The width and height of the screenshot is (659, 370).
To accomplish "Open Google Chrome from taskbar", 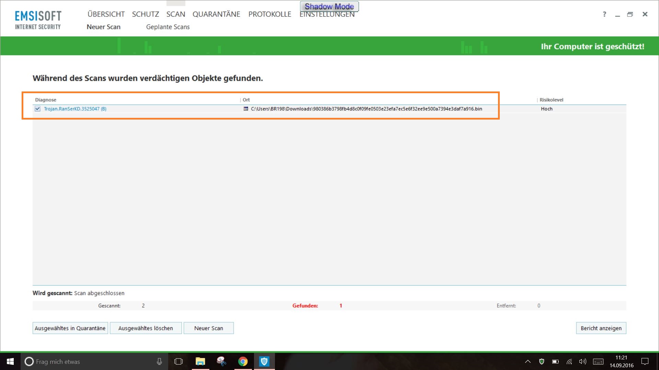I will coord(243,361).
